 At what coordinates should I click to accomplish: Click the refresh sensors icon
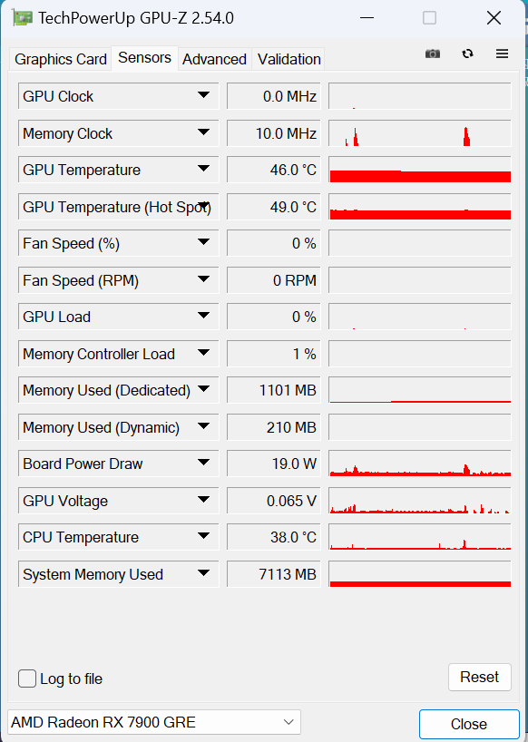tap(467, 54)
